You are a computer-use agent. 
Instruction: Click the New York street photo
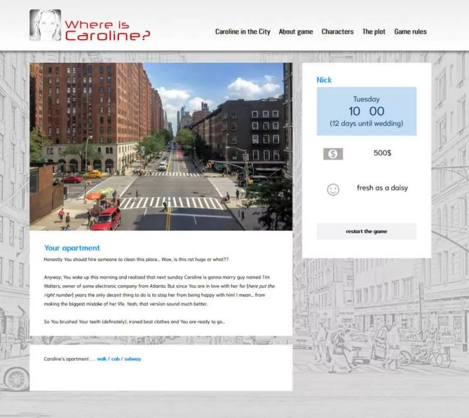161,146
